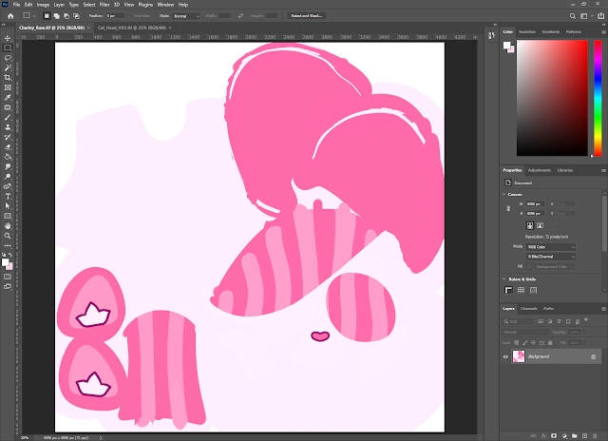Collapse the Canvas section
608x441 pixels.
(x=504, y=194)
